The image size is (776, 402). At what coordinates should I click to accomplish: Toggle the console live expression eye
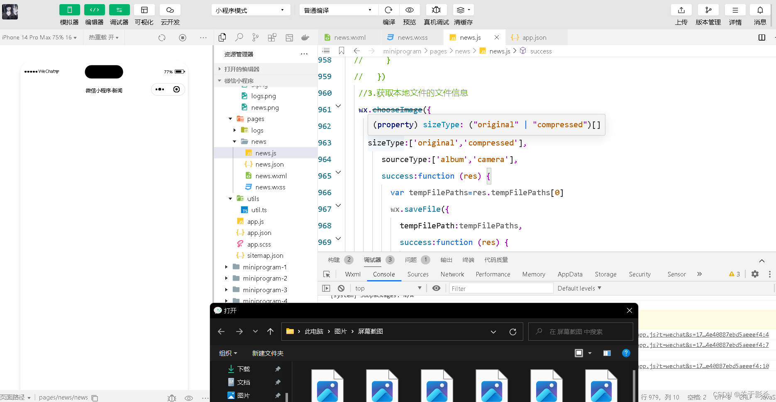(436, 288)
